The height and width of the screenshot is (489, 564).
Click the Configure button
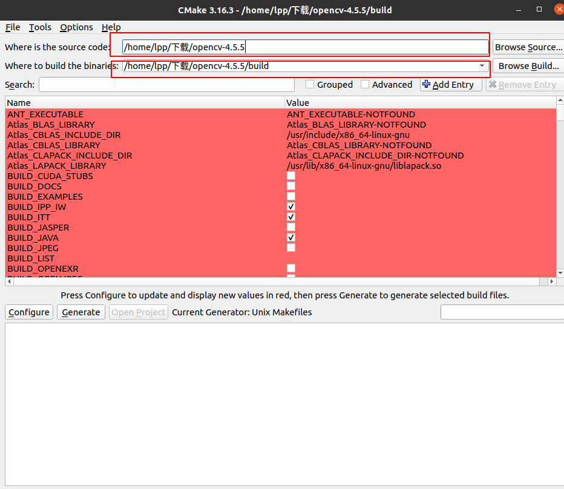(x=29, y=312)
